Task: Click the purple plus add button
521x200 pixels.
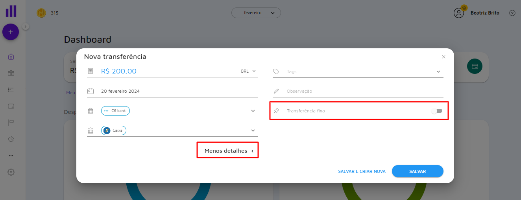Action: 11,32
